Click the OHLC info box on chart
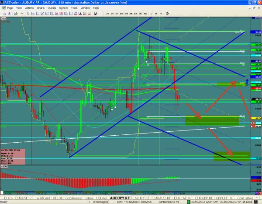 (x=12, y=158)
